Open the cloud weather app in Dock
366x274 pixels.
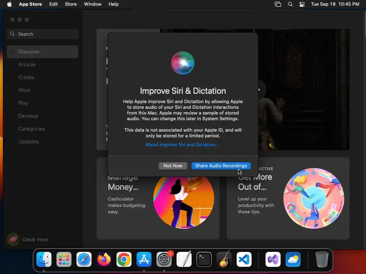pos(293,259)
